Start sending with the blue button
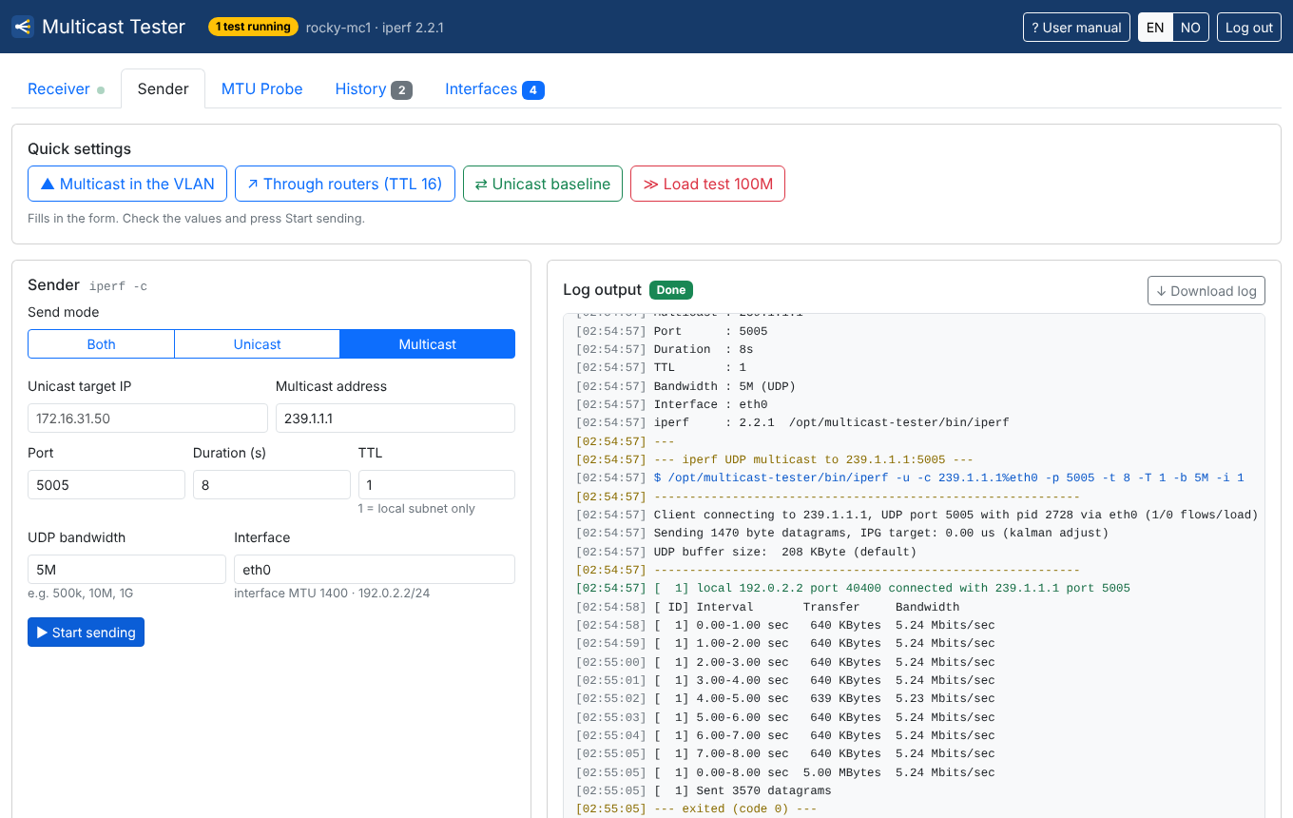This screenshot has height=818, width=1293. pos(86,633)
